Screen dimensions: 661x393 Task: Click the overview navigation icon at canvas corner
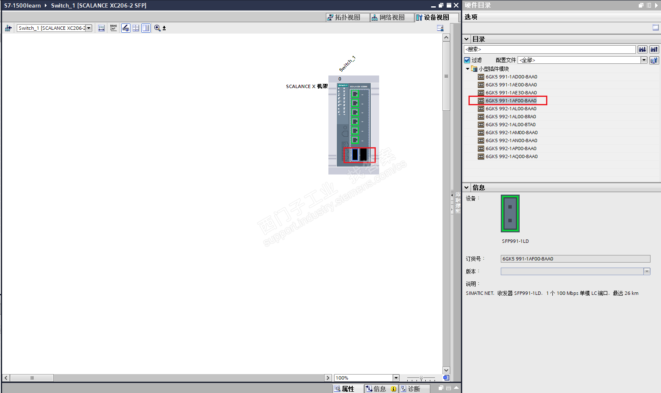[446, 378]
